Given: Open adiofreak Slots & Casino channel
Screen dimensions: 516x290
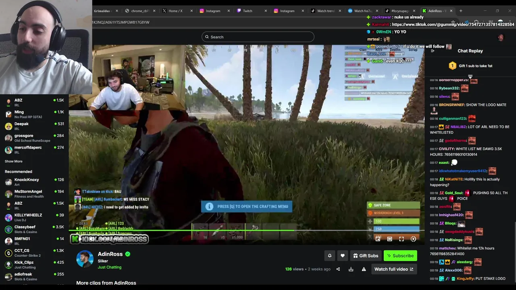Looking at the screenshot, I should (34, 276).
